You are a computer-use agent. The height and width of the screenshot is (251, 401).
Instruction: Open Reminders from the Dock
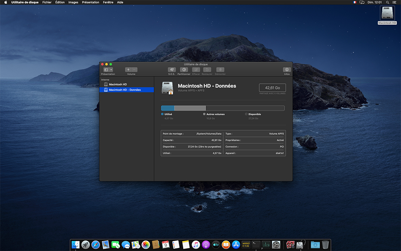(176, 245)
